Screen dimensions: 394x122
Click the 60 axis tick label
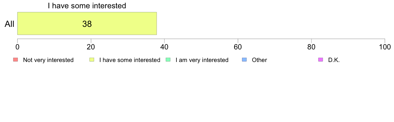[x=238, y=47]
